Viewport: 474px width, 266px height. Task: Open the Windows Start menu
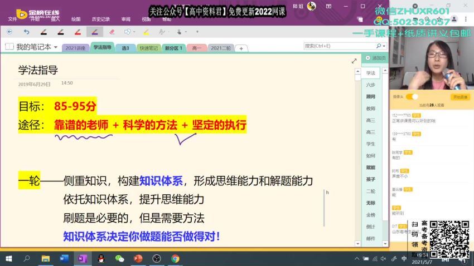point(9,258)
